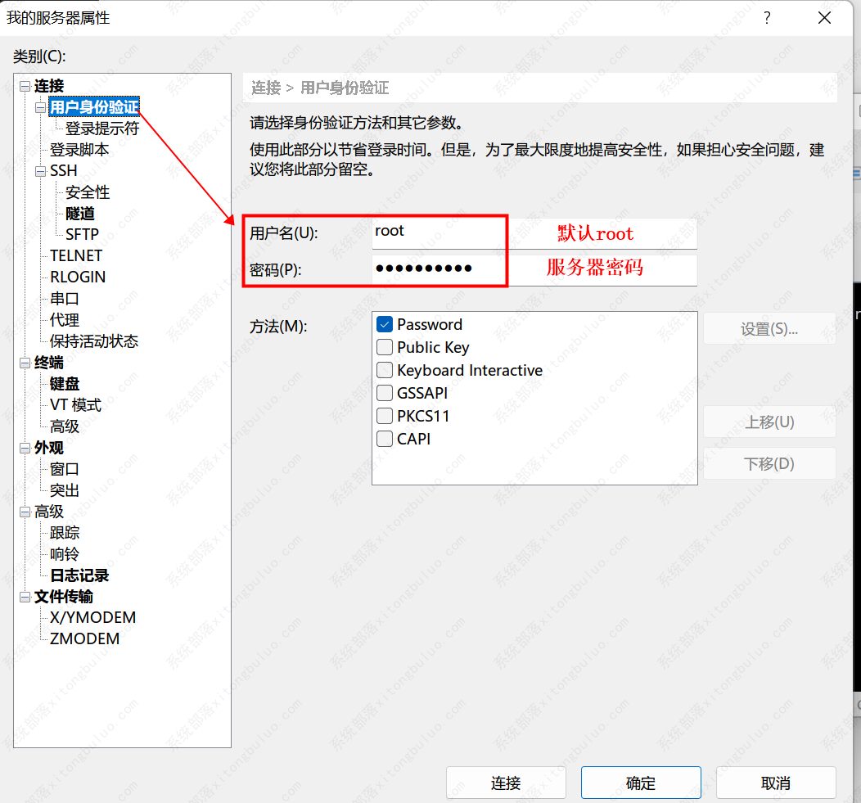Enable the Keyboard Interactive checkbox
861x803 pixels.
385,370
